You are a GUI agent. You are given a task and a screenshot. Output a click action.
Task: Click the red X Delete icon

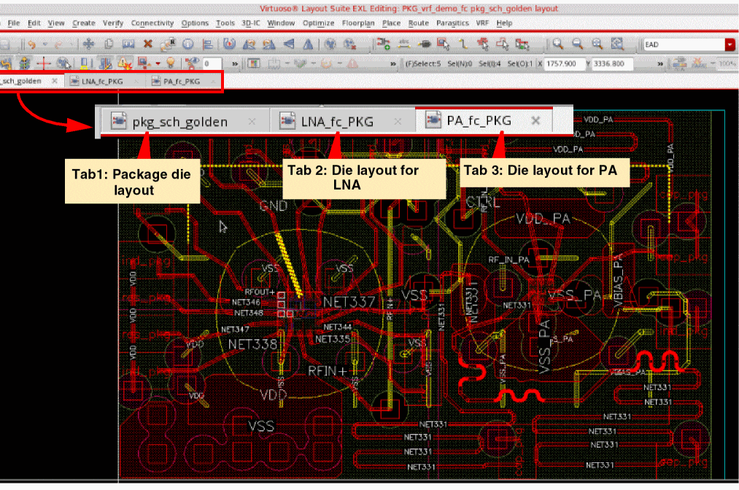148,44
